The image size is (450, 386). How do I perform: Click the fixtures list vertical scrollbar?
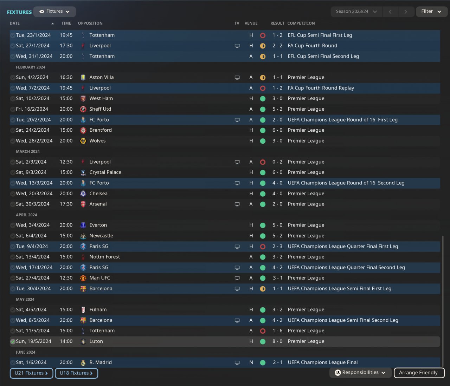(443, 302)
